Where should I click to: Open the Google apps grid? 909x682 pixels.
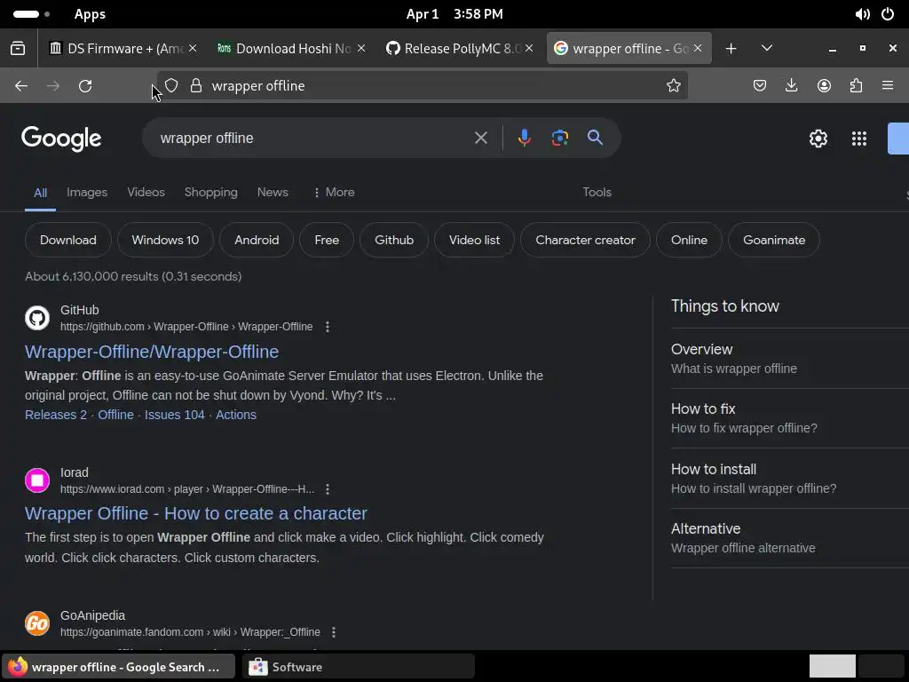(x=859, y=139)
